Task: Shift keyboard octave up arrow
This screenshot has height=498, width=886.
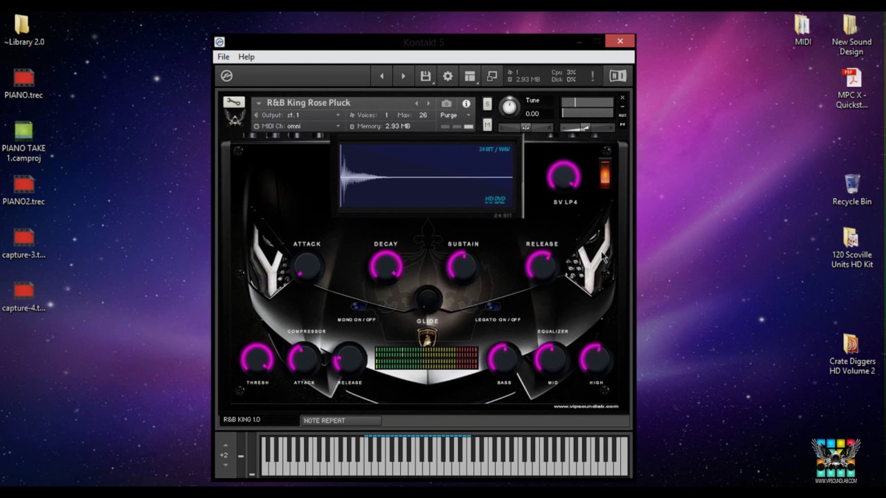Action: coord(225,445)
